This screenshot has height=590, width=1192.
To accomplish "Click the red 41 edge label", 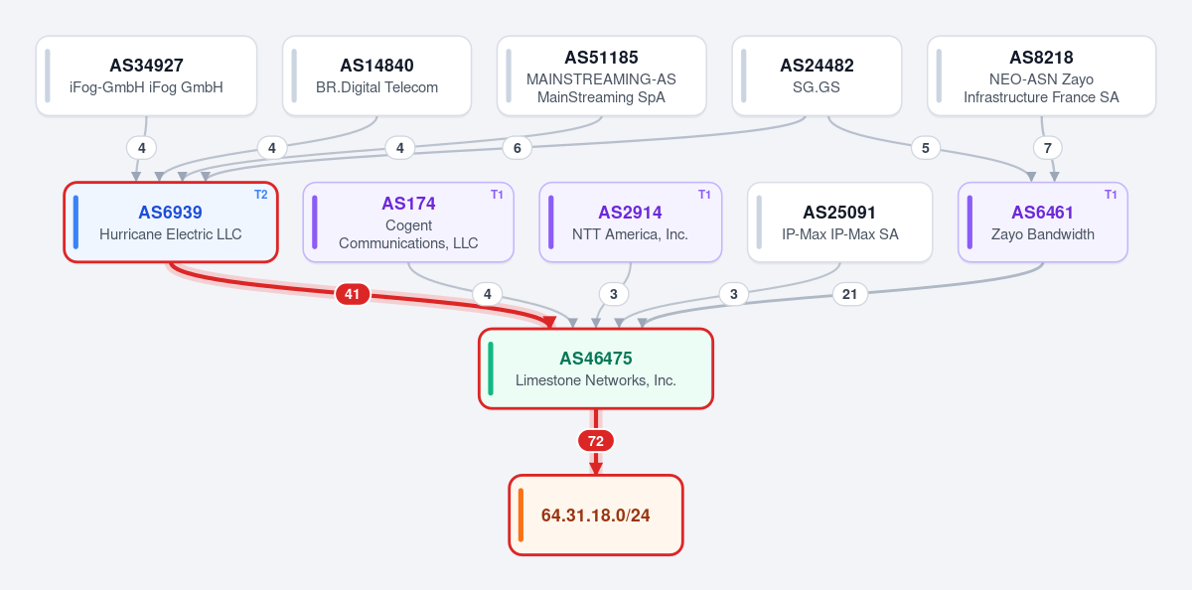I will 352,294.
